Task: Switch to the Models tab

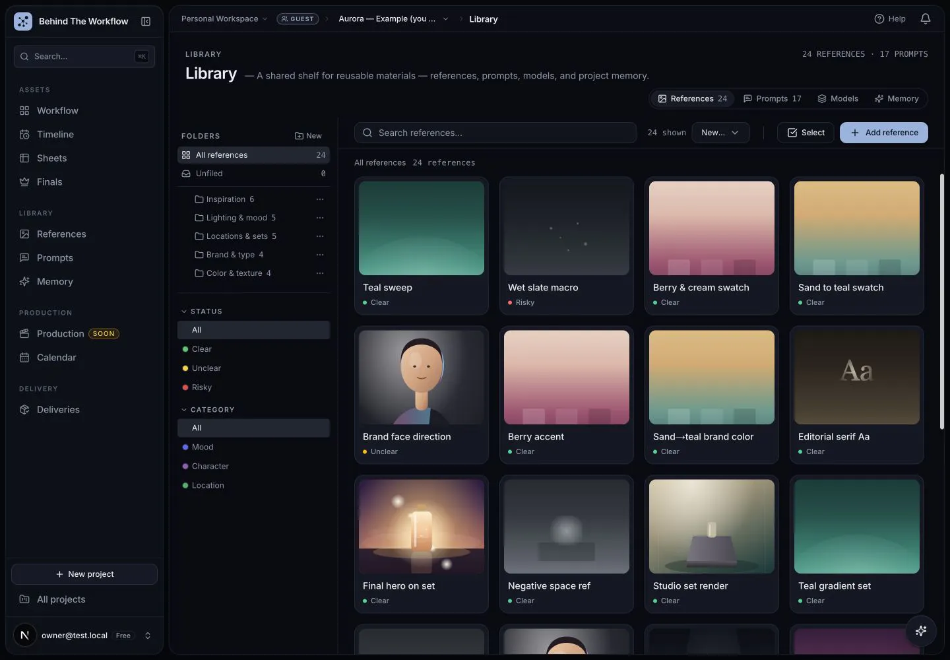Action: (838, 99)
